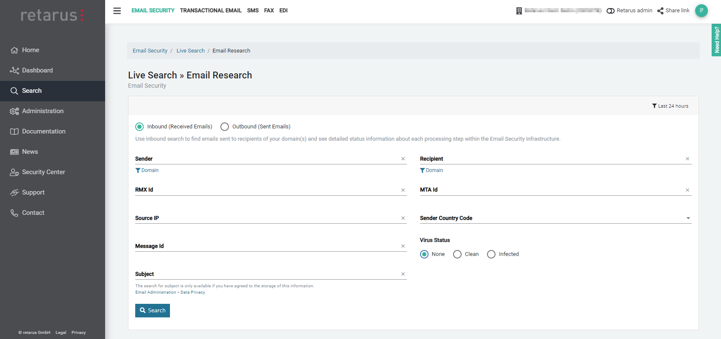Choose Clean virus status option
The width and height of the screenshot is (721, 339).
tap(457, 254)
